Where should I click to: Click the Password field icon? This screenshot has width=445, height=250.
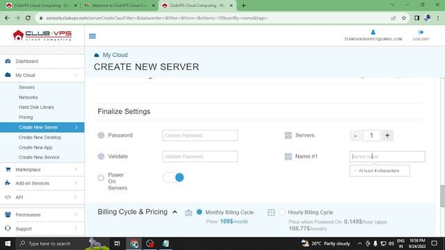(x=101, y=135)
